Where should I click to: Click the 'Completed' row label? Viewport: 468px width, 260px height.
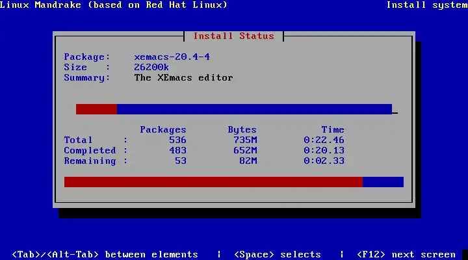pyautogui.click(x=90, y=150)
